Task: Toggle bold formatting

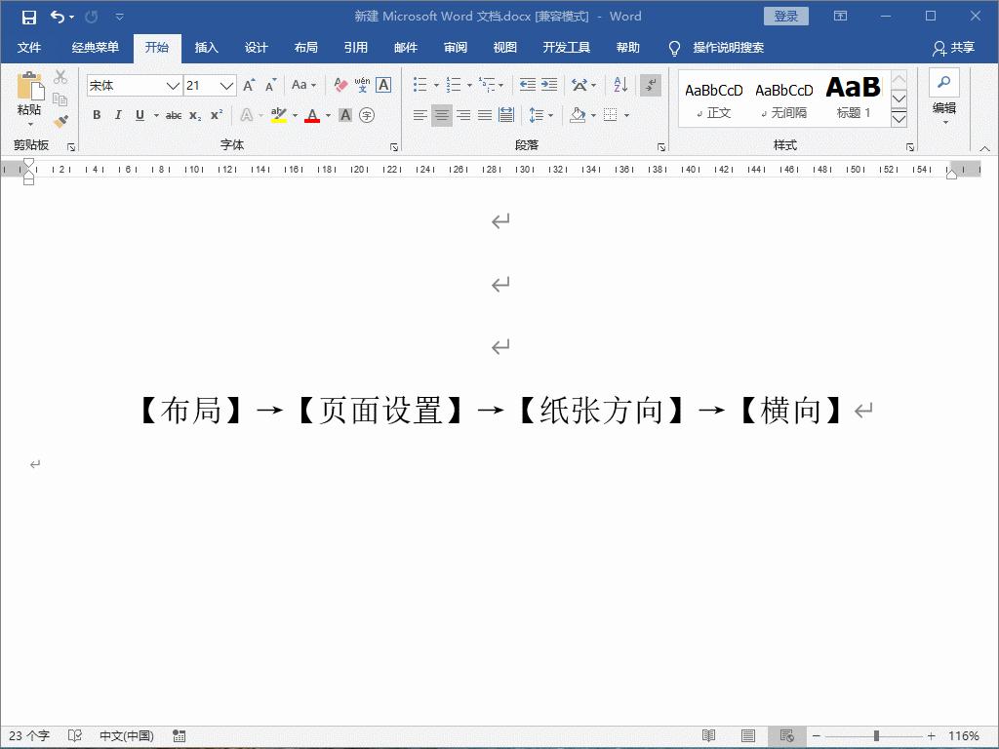Action: [x=96, y=115]
